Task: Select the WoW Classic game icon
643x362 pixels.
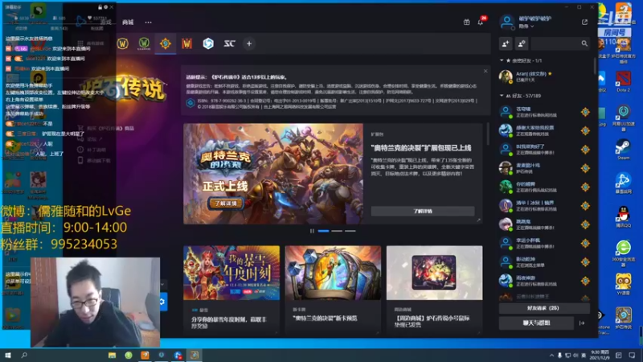Action: pyautogui.click(x=144, y=43)
